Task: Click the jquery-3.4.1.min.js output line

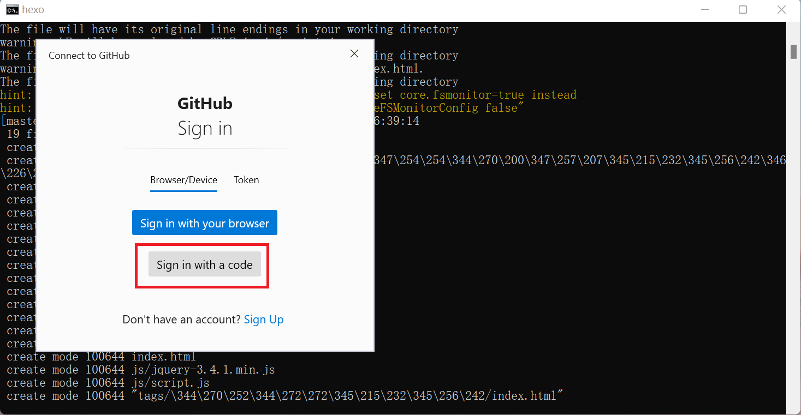Action: [140, 370]
